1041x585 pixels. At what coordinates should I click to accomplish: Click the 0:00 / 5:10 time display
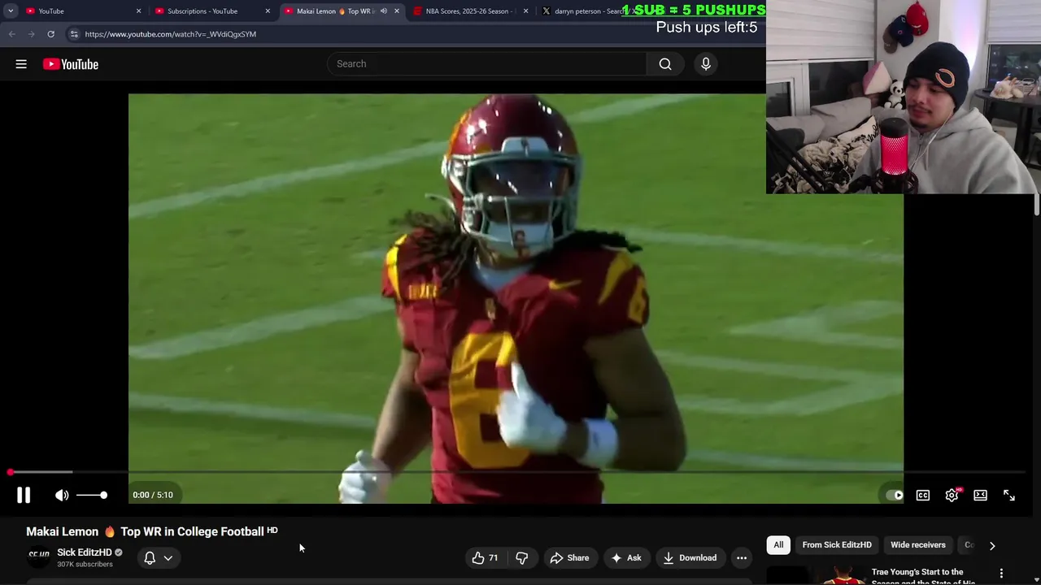pos(153,495)
